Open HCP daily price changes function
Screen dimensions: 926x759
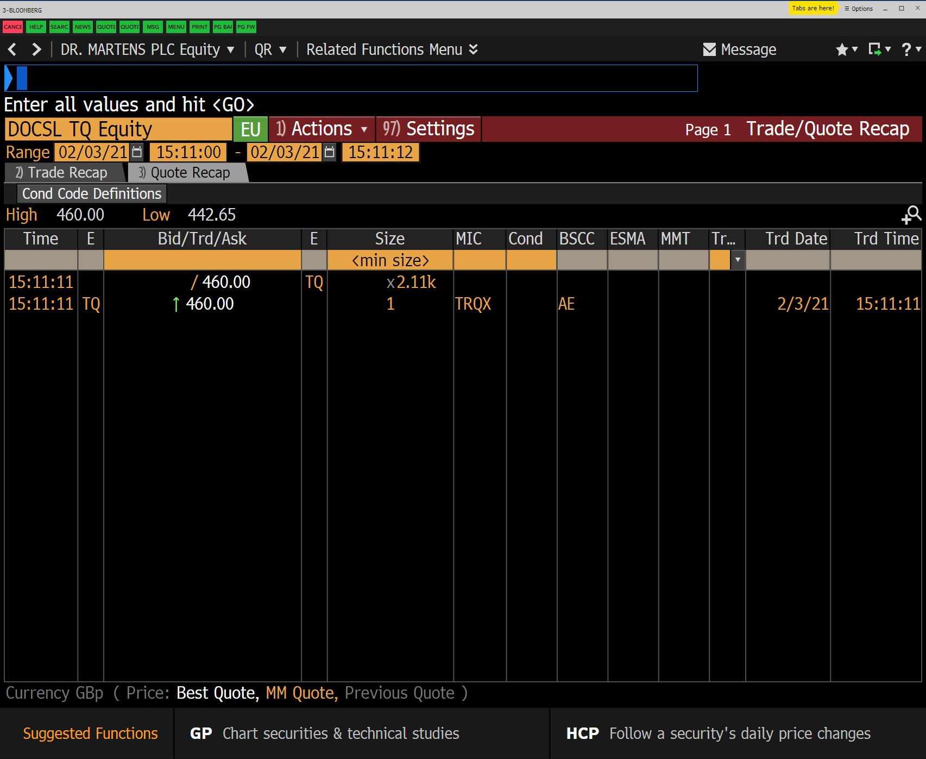point(718,733)
